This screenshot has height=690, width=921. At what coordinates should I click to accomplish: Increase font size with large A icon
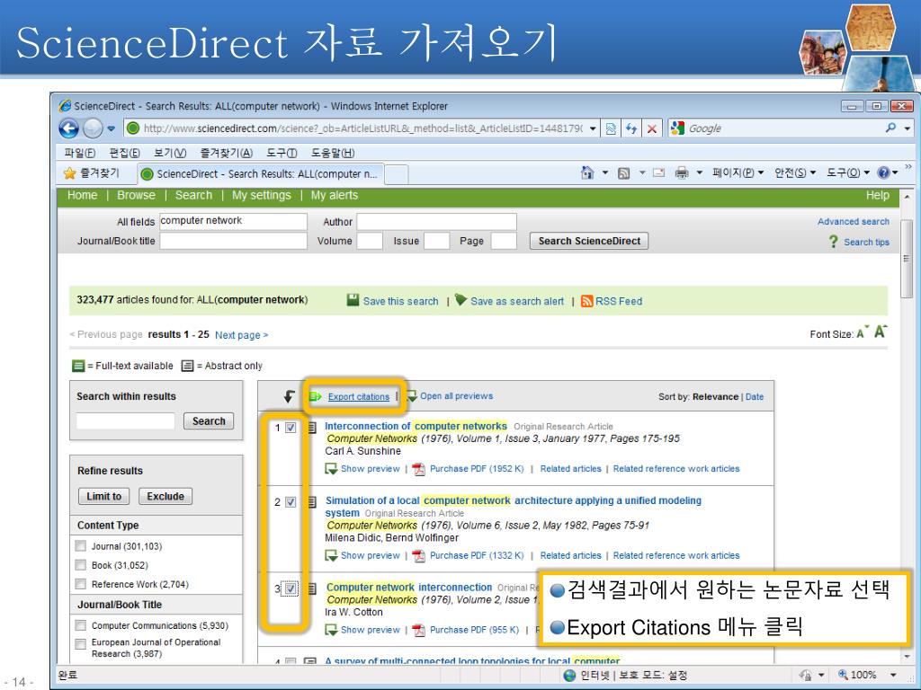[x=880, y=332]
